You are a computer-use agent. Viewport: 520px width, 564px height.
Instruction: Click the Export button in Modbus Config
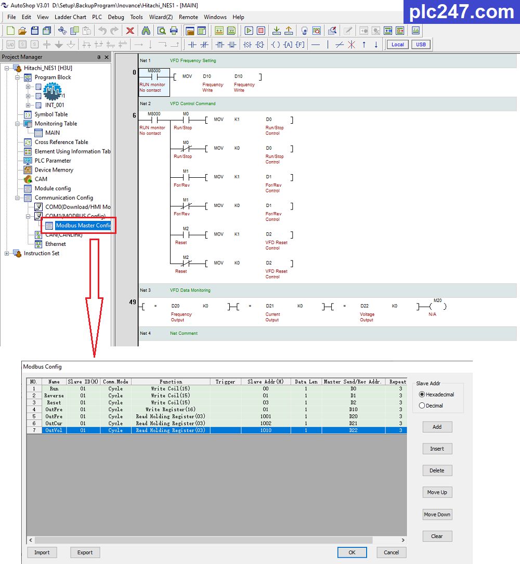85,553
